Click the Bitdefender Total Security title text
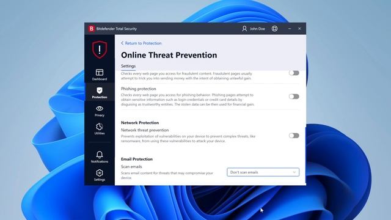391x220 pixels. click(117, 29)
